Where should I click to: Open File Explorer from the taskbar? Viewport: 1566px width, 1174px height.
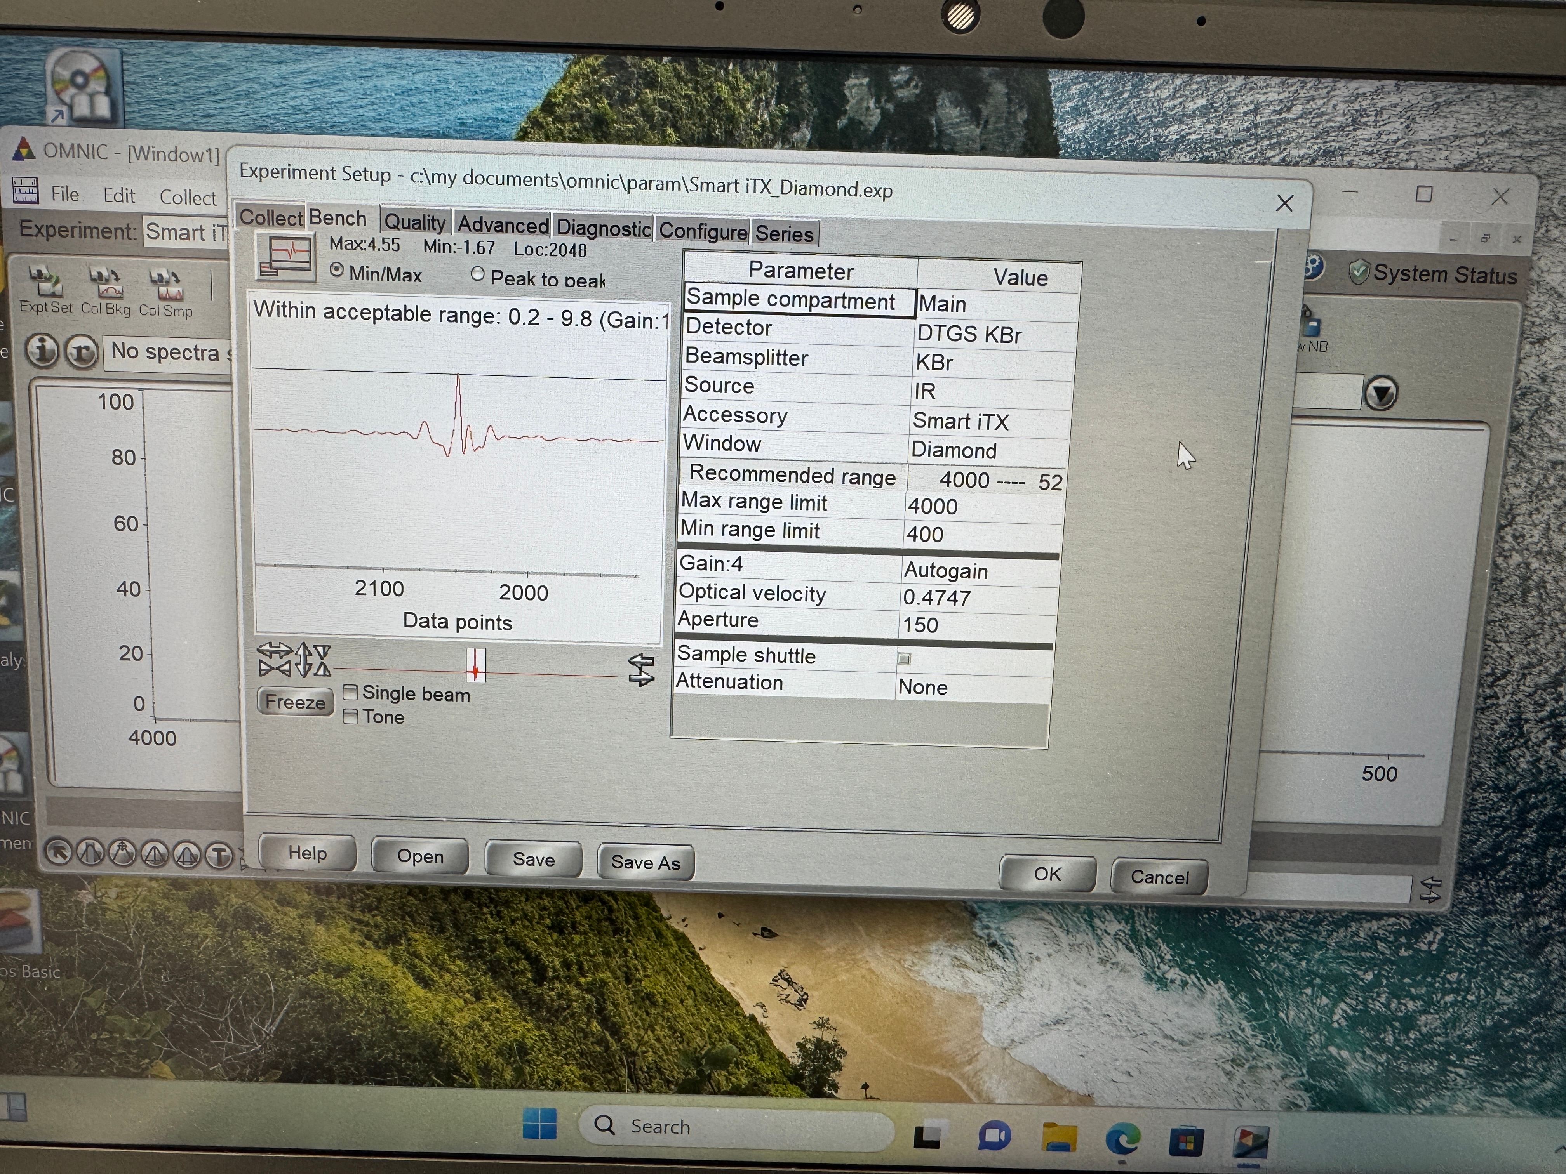click(1059, 1136)
